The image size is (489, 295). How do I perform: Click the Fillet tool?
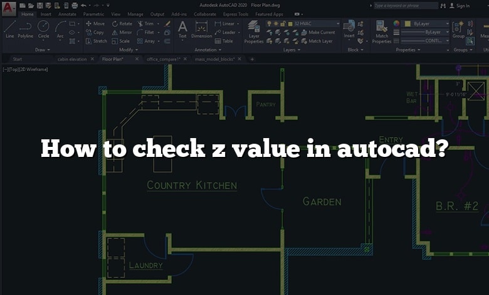tap(145, 32)
